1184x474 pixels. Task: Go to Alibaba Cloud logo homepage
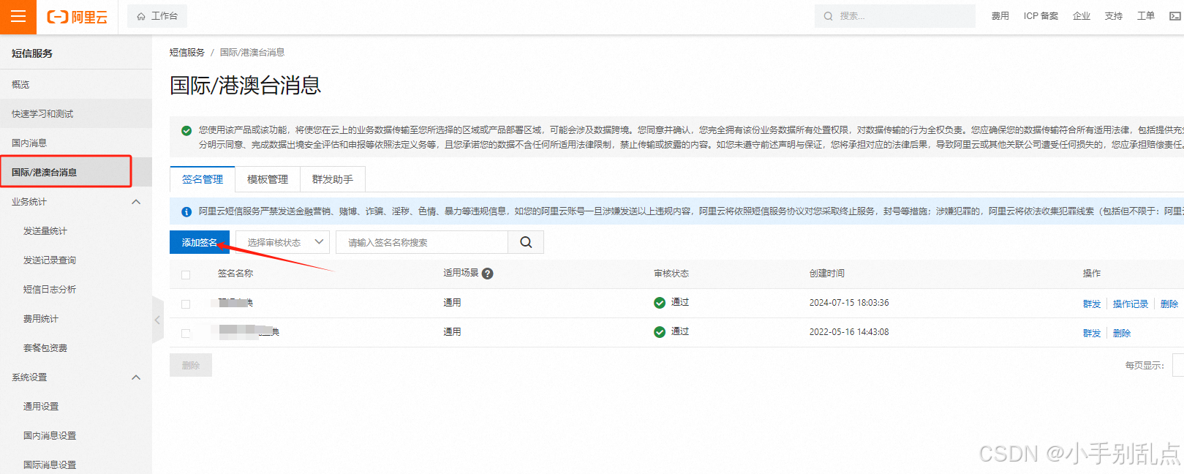[x=77, y=16]
